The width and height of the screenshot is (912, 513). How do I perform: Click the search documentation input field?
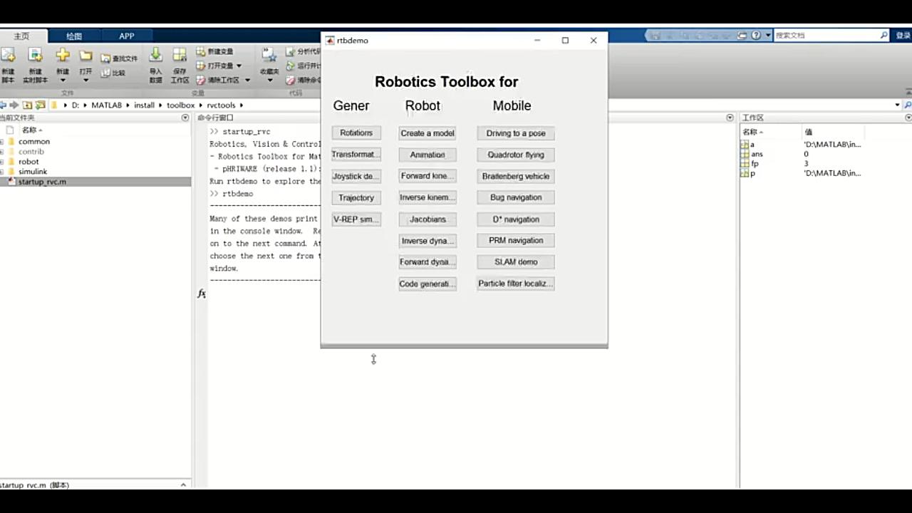(826, 35)
